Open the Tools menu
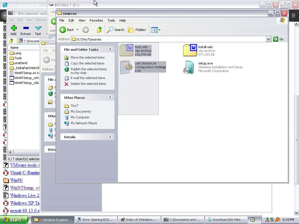Viewport: 299px width, 224px height. click(111, 20)
